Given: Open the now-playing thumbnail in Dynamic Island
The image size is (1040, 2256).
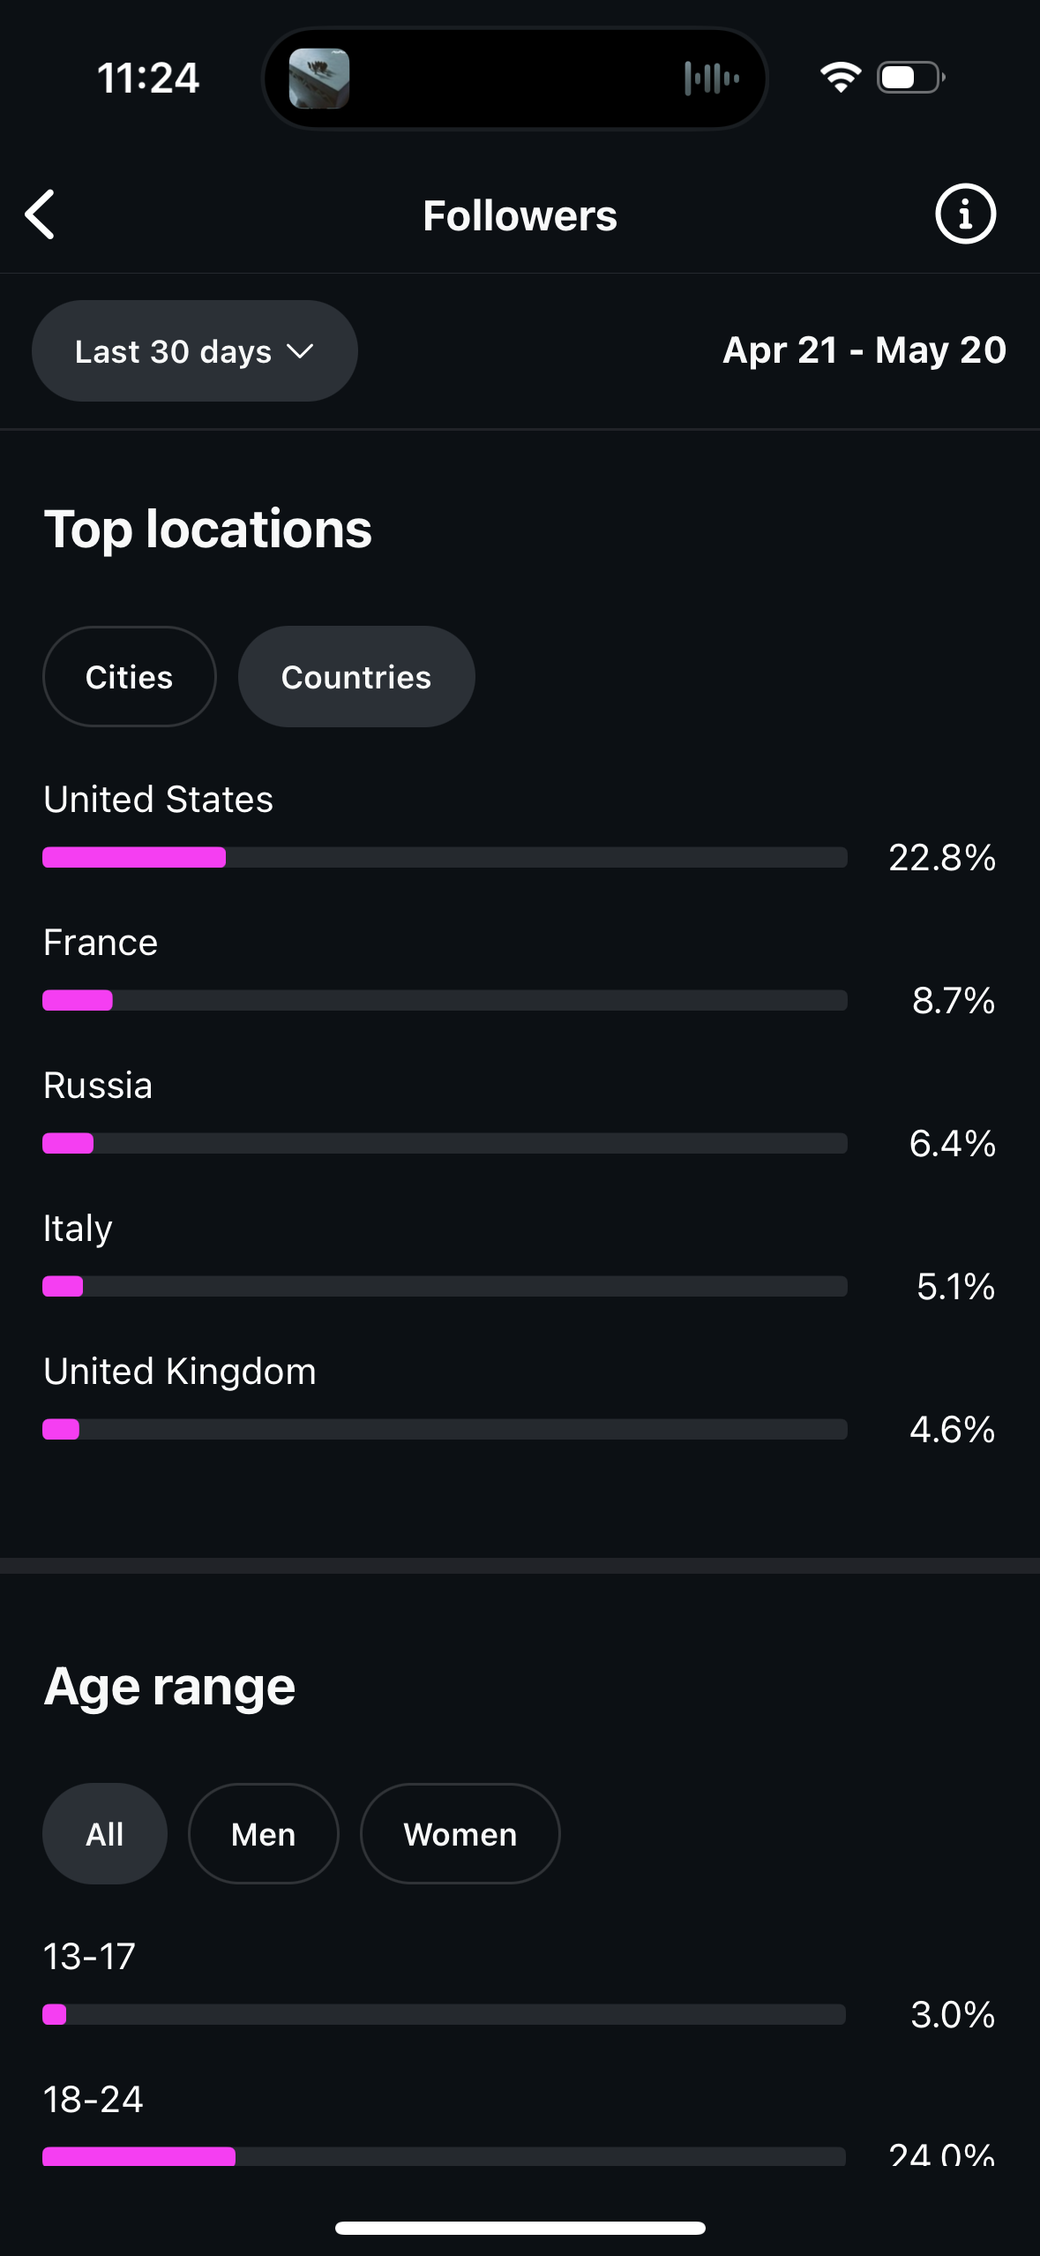Looking at the screenshot, I should click(319, 79).
